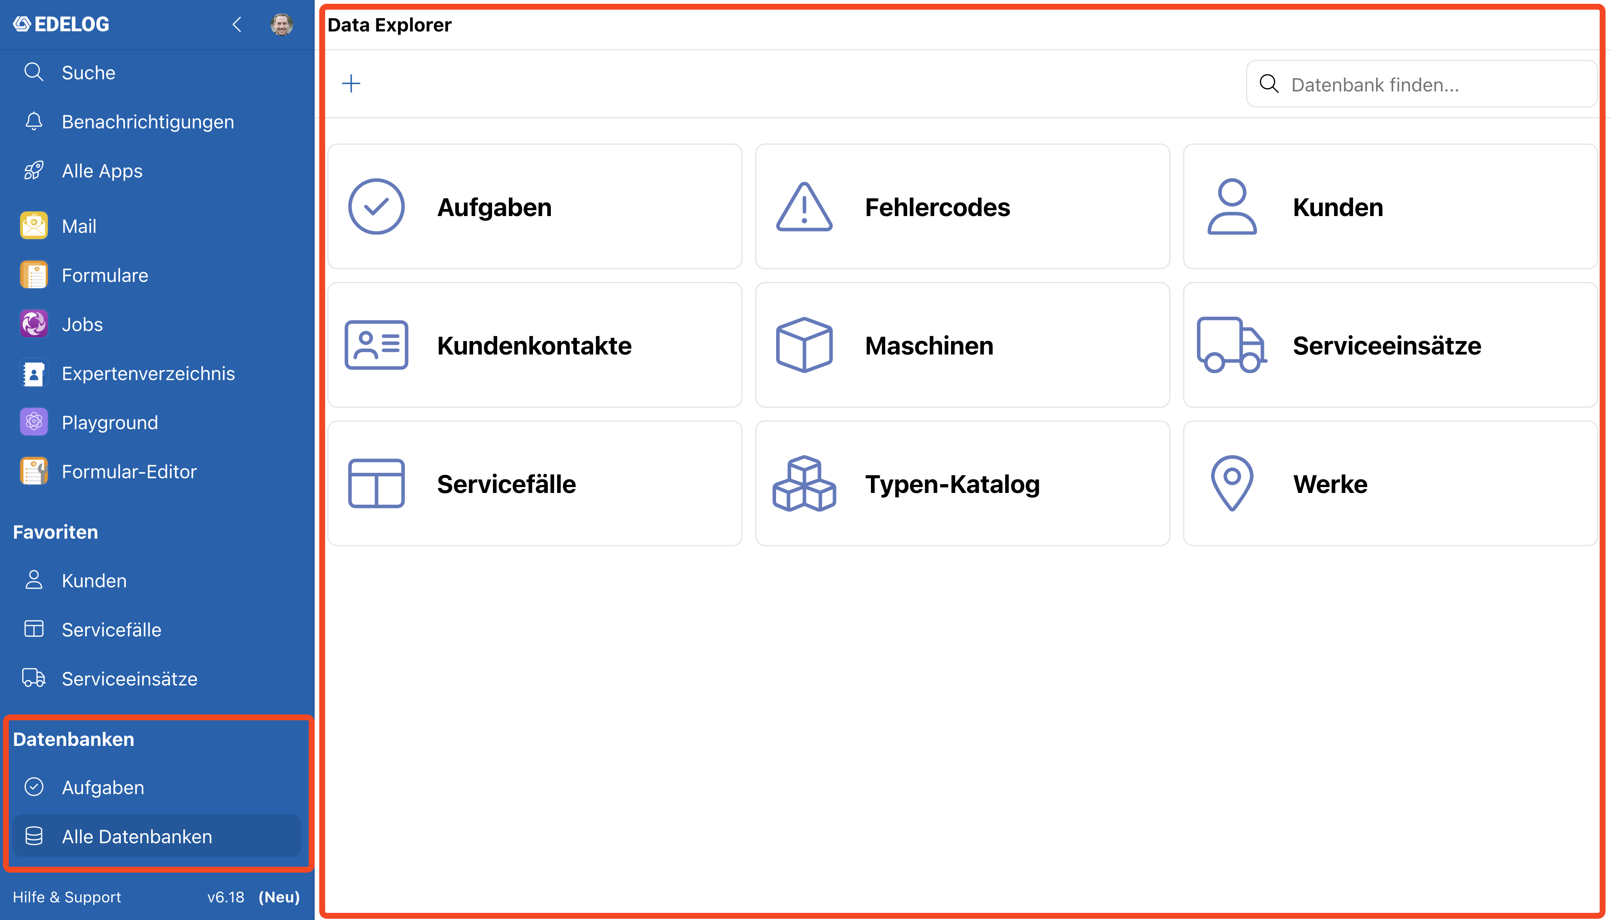Open the Typen-Katalog boxes icon
The height and width of the screenshot is (920, 1611).
803,483
